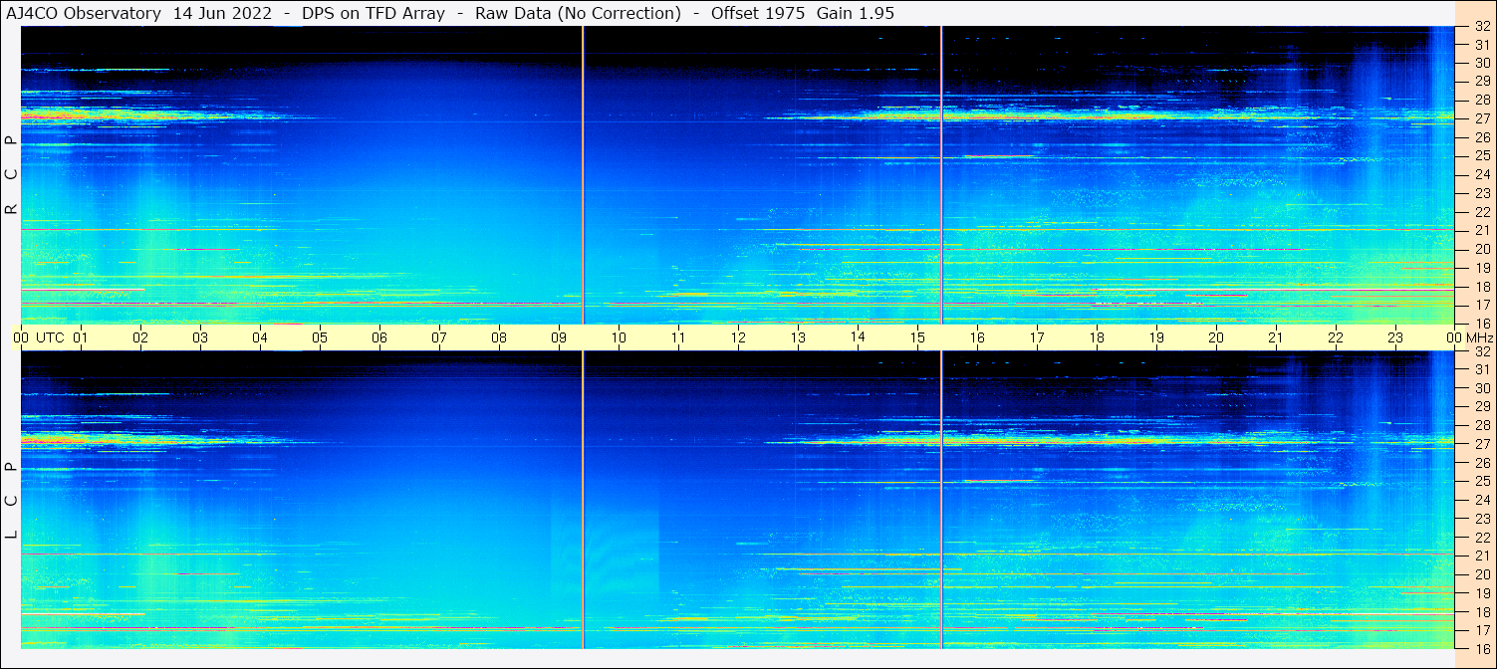
Task: Click the 18 MHz tick of the RCP panel
Action: [1481, 286]
